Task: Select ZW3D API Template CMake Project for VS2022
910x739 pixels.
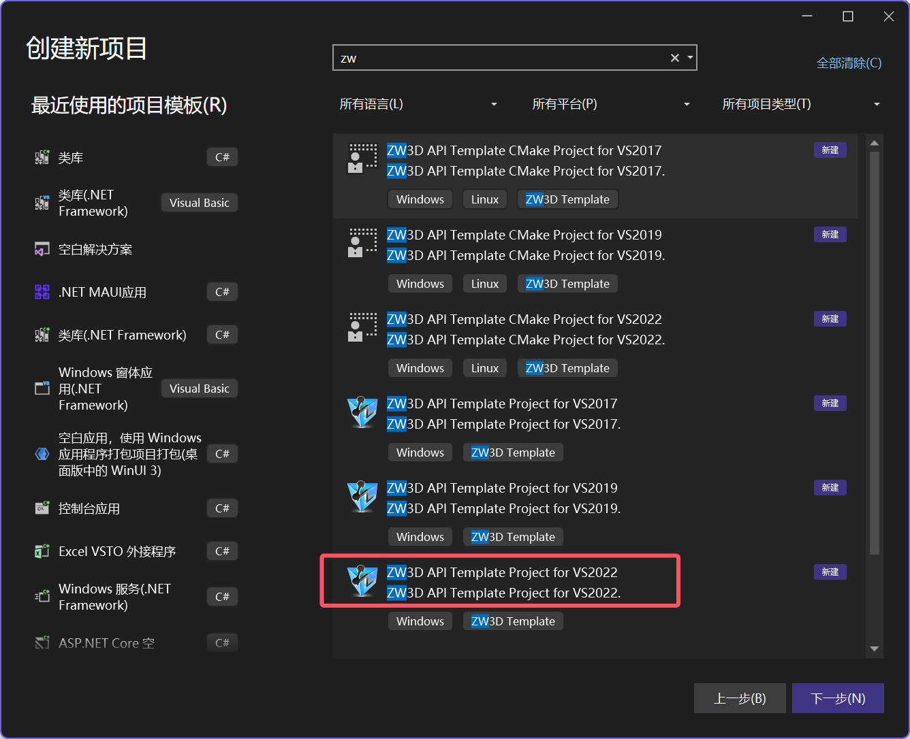Action: [595, 344]
